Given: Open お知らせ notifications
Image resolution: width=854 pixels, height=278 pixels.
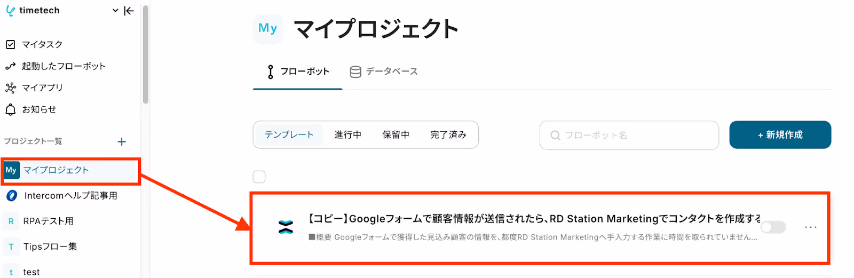Looking at the screenshot, I should tap(39, 109).
